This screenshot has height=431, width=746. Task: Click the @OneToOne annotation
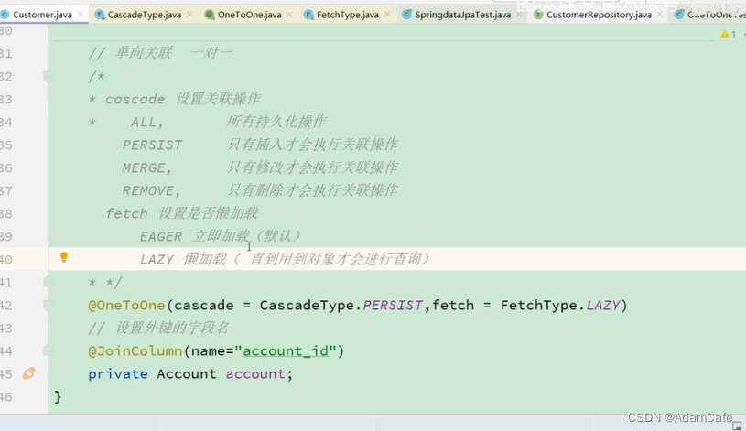pos(126,305)
